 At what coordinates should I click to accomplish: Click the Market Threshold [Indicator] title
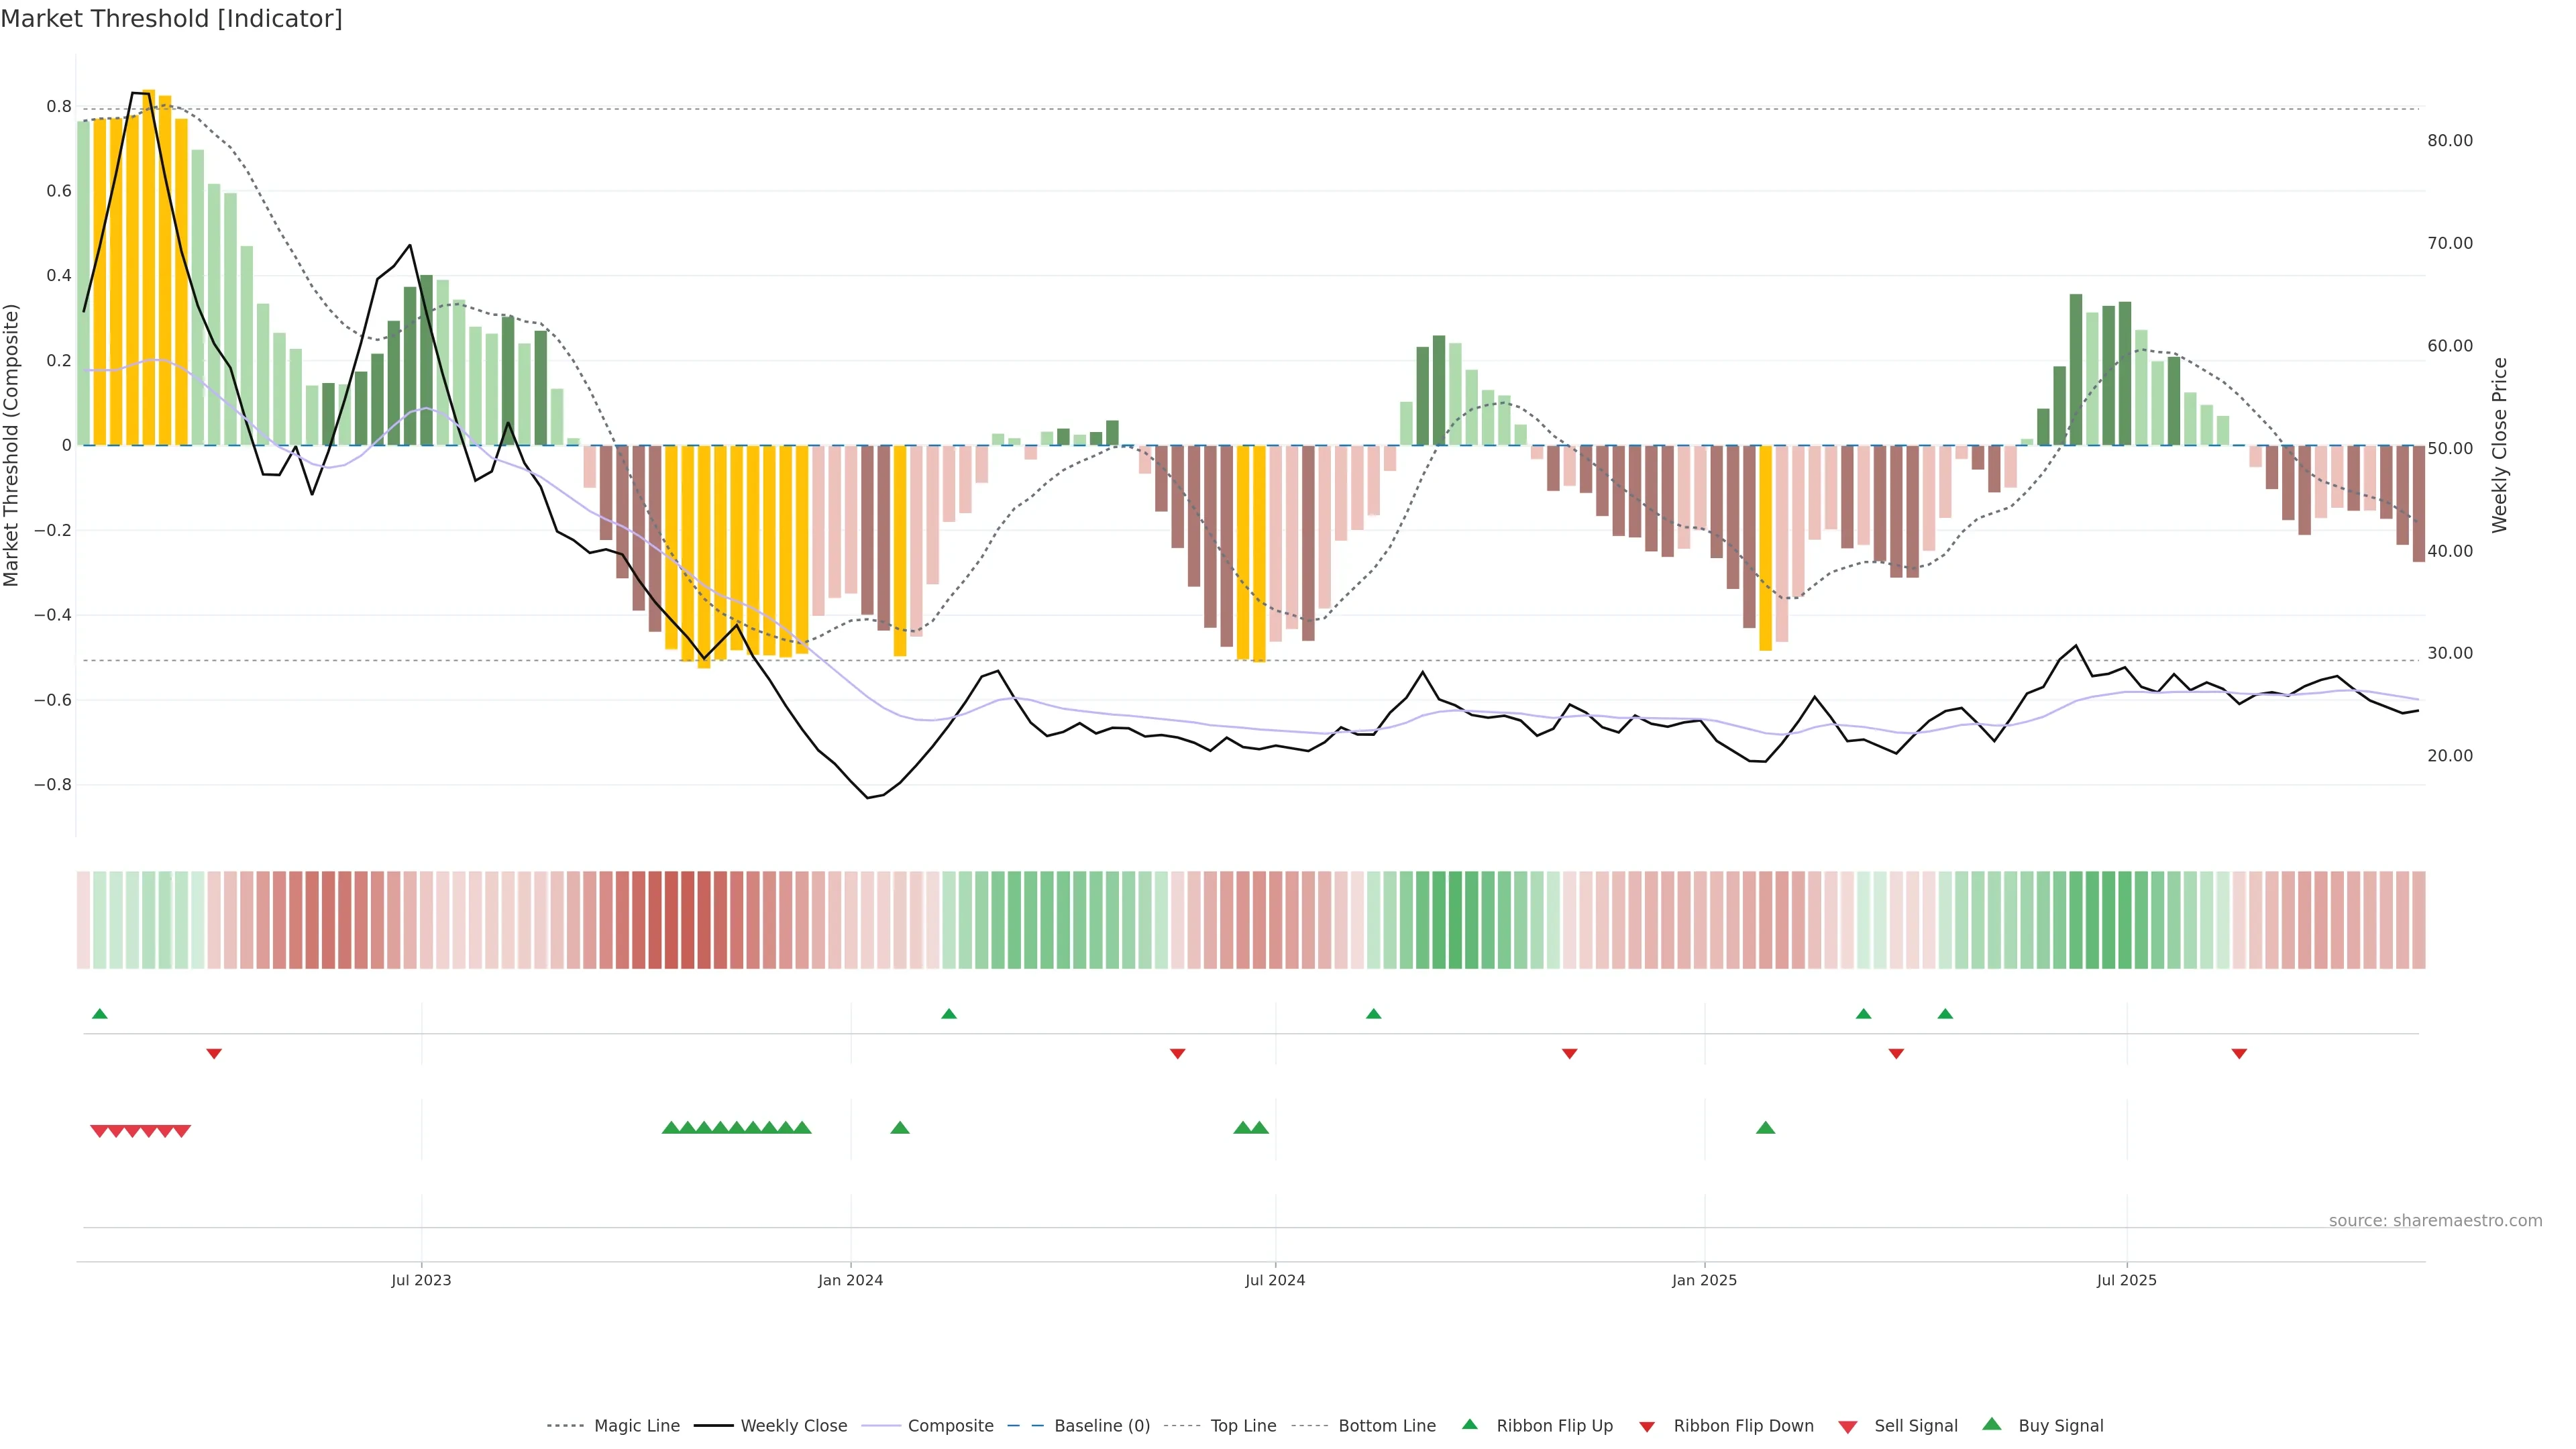point(171,19)
